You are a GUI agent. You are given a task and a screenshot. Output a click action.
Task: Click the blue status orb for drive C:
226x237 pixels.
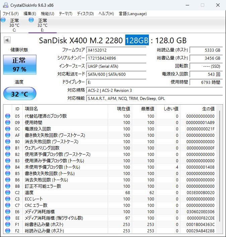point(3,20)
